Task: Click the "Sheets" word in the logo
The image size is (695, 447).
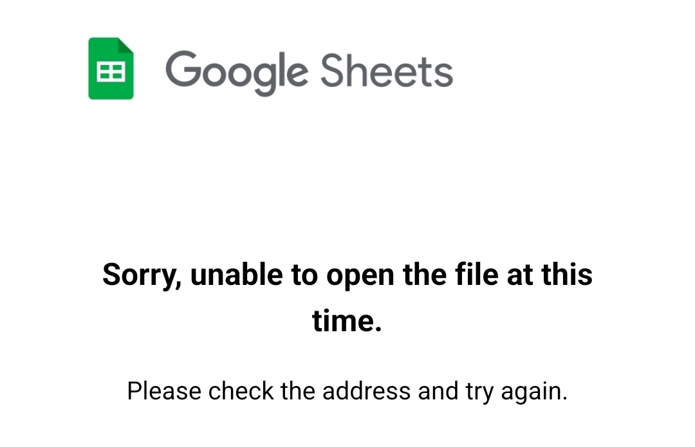Action: [x=387, y=69]
